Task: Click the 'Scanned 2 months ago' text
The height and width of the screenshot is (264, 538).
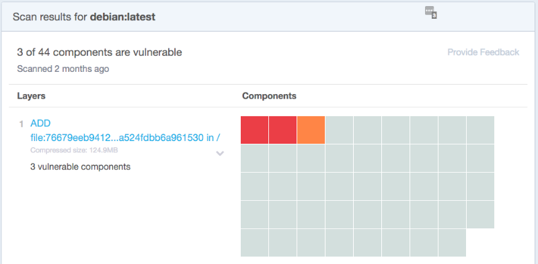Action: (63, 69)
